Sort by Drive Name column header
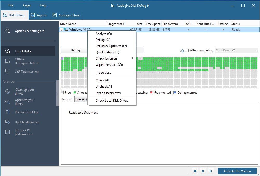260x176 pixels. [x=82, y=24]
